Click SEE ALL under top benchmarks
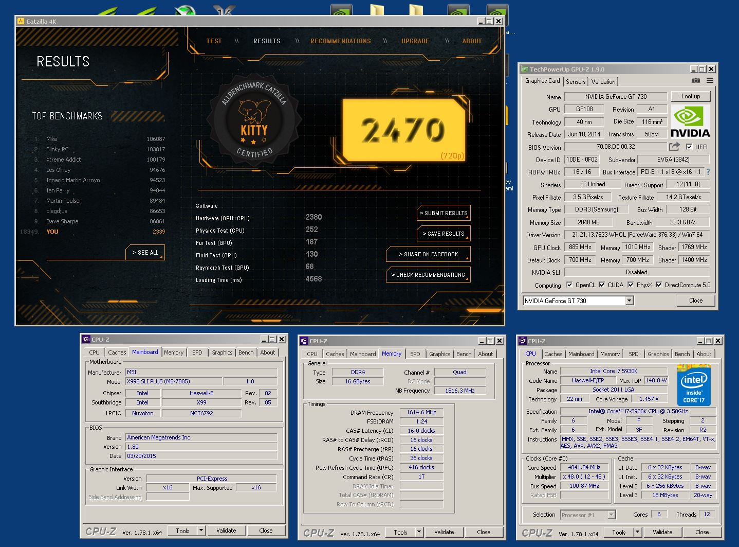This screenshot has width=739, height=547. [x=145, y=253]
